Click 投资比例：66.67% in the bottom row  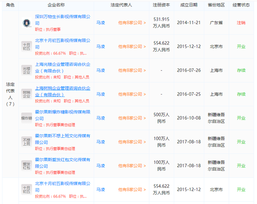[x=50, y=197]
